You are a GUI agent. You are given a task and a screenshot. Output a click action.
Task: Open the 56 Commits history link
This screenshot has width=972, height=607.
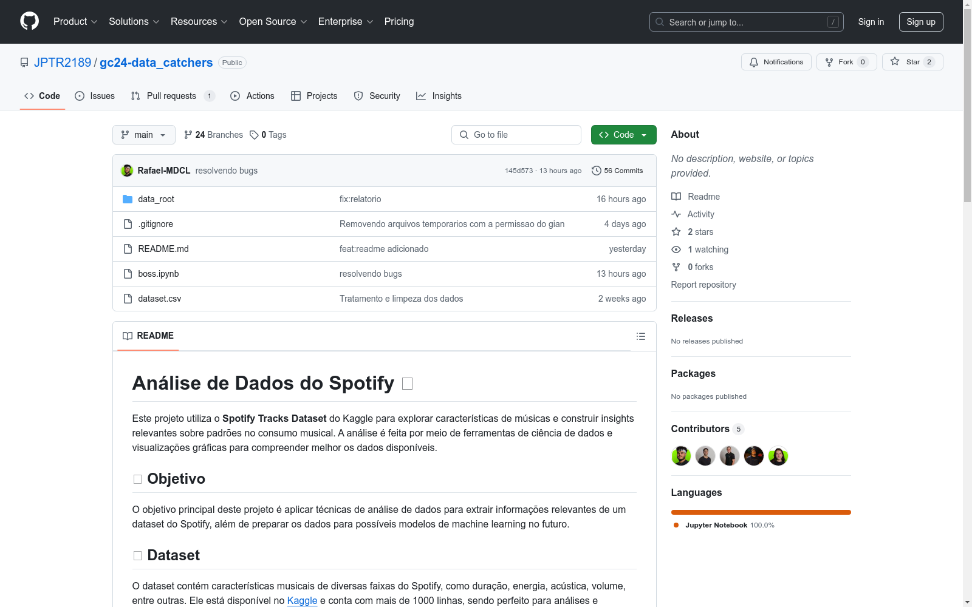point(617,171)
